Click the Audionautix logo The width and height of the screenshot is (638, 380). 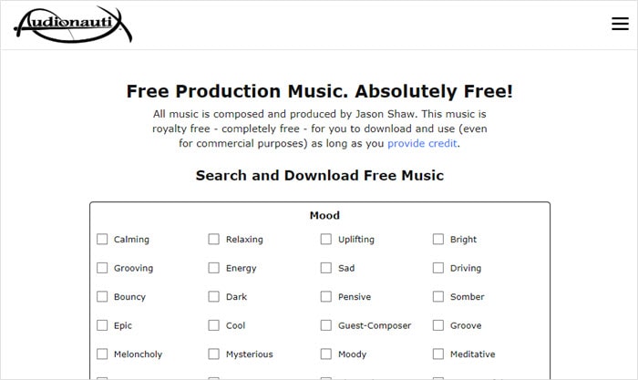pos(73,25)
